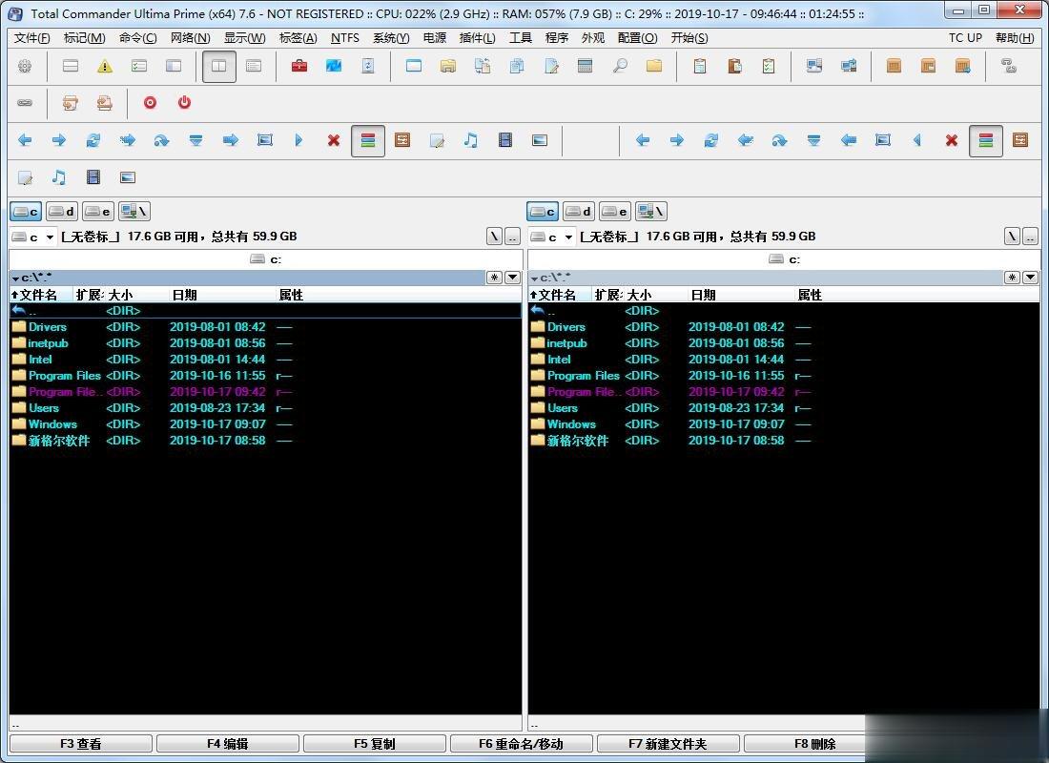This screenshot has width=1049, height=763.
Task: Go back using left panel's back arrow
Action: click(25, 140)
